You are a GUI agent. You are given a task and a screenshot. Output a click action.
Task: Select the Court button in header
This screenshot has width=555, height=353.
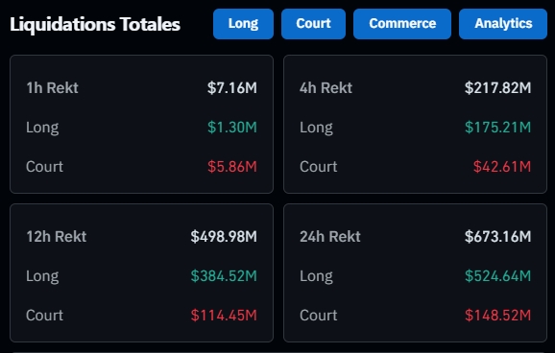[313, 24]
